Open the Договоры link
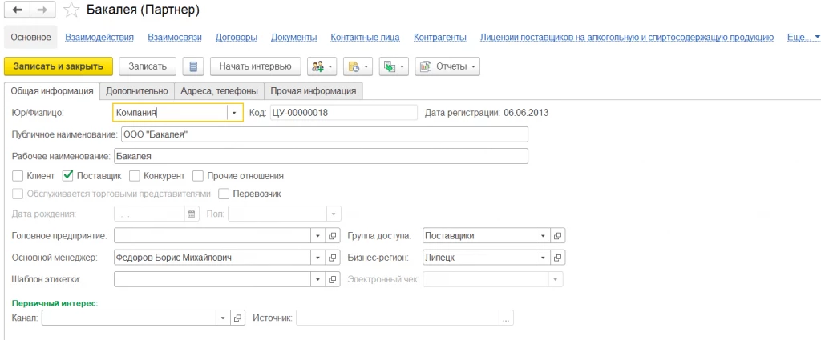Screen dimensions: 821x340 click(237, 37)
